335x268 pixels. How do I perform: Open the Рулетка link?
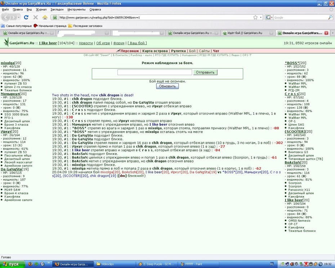[x=178, y=51]
